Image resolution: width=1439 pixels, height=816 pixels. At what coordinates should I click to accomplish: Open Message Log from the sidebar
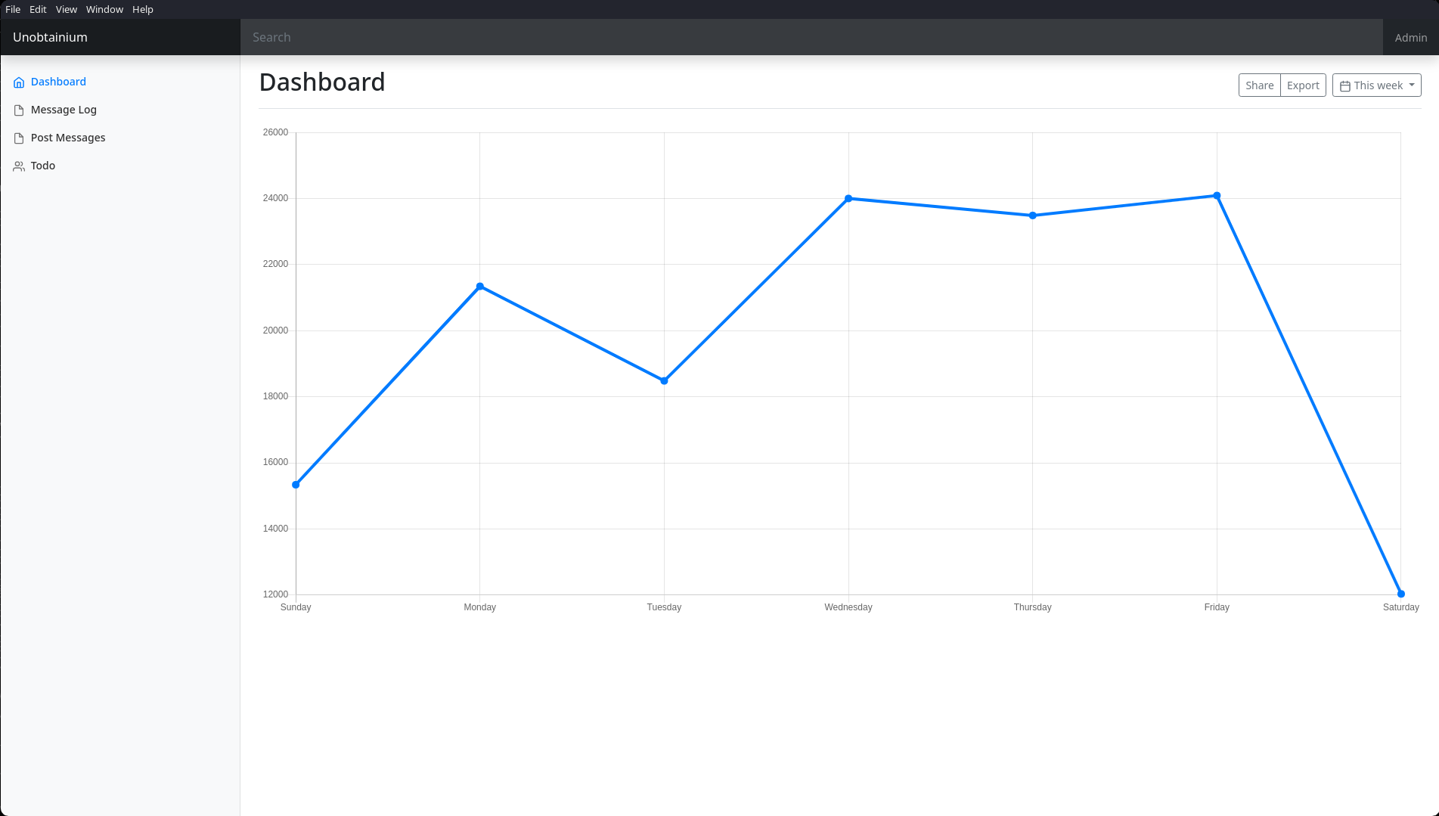click(64, 110)
